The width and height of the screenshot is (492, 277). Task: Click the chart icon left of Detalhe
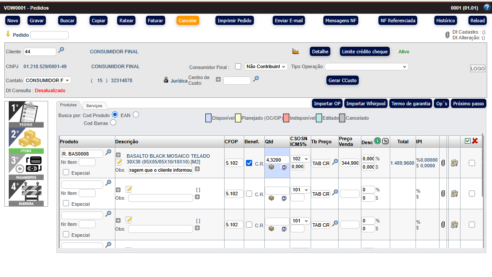(296, 52)
